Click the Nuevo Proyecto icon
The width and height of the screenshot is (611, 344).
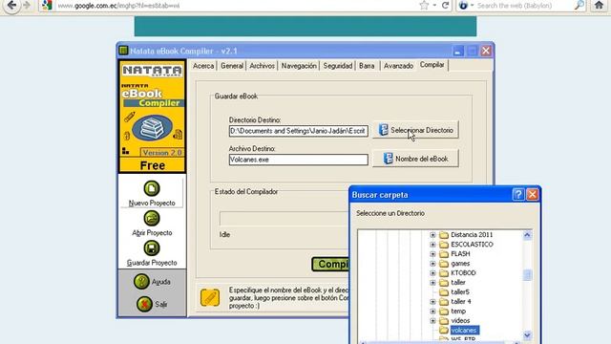point(152,188)
